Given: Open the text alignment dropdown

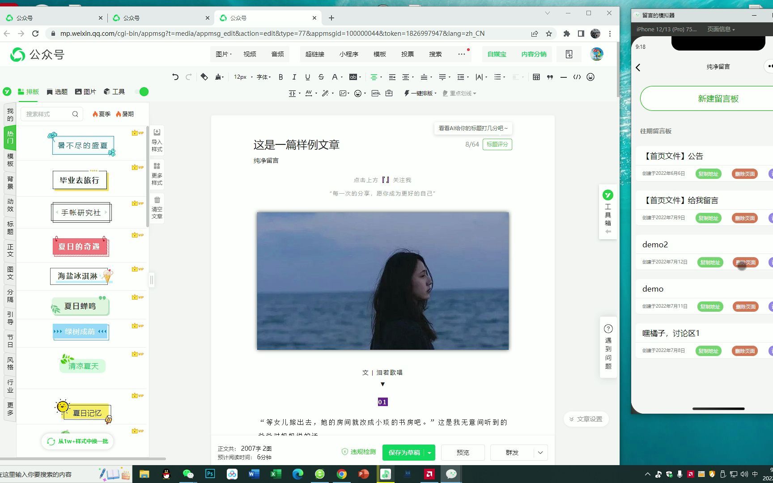Looking at the screenshot, I should point(376,77).
